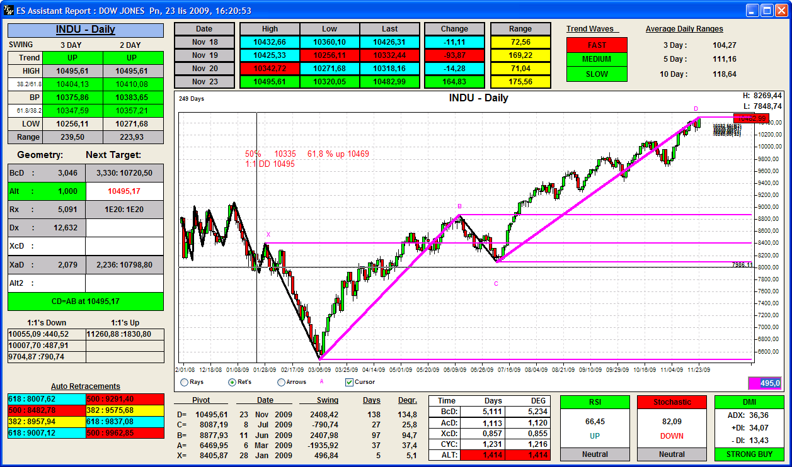Click the DMI indicator header
The image size is (792, 467).
[x=749, y=402]
